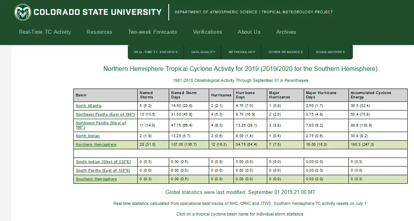Switch to the Real-Time TC Statistics tab
The image size is (414, 221).
point(156,52)
